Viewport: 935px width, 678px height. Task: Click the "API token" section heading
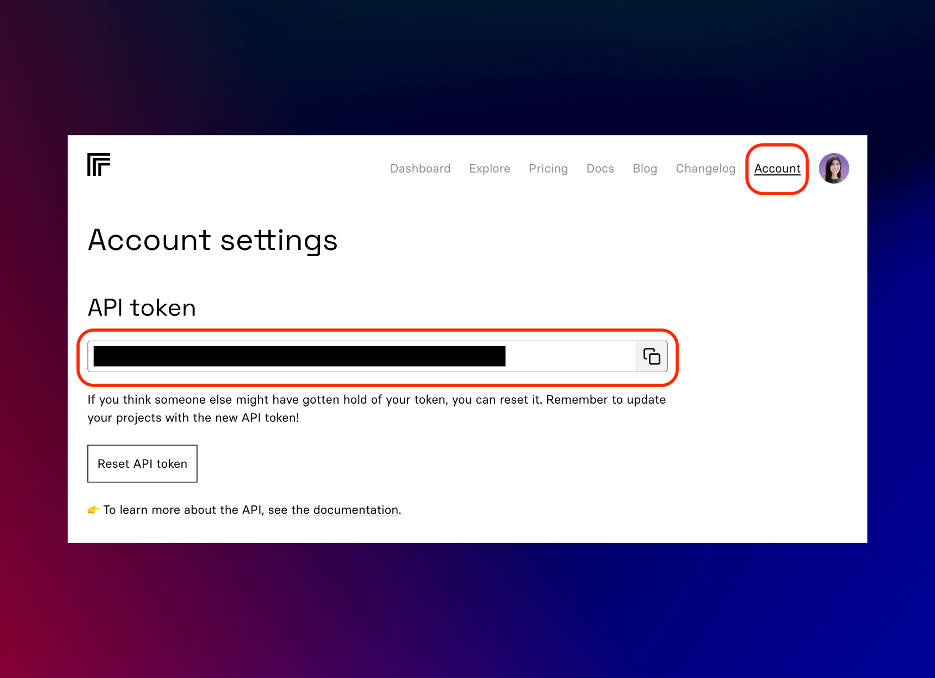click(142, 308)
